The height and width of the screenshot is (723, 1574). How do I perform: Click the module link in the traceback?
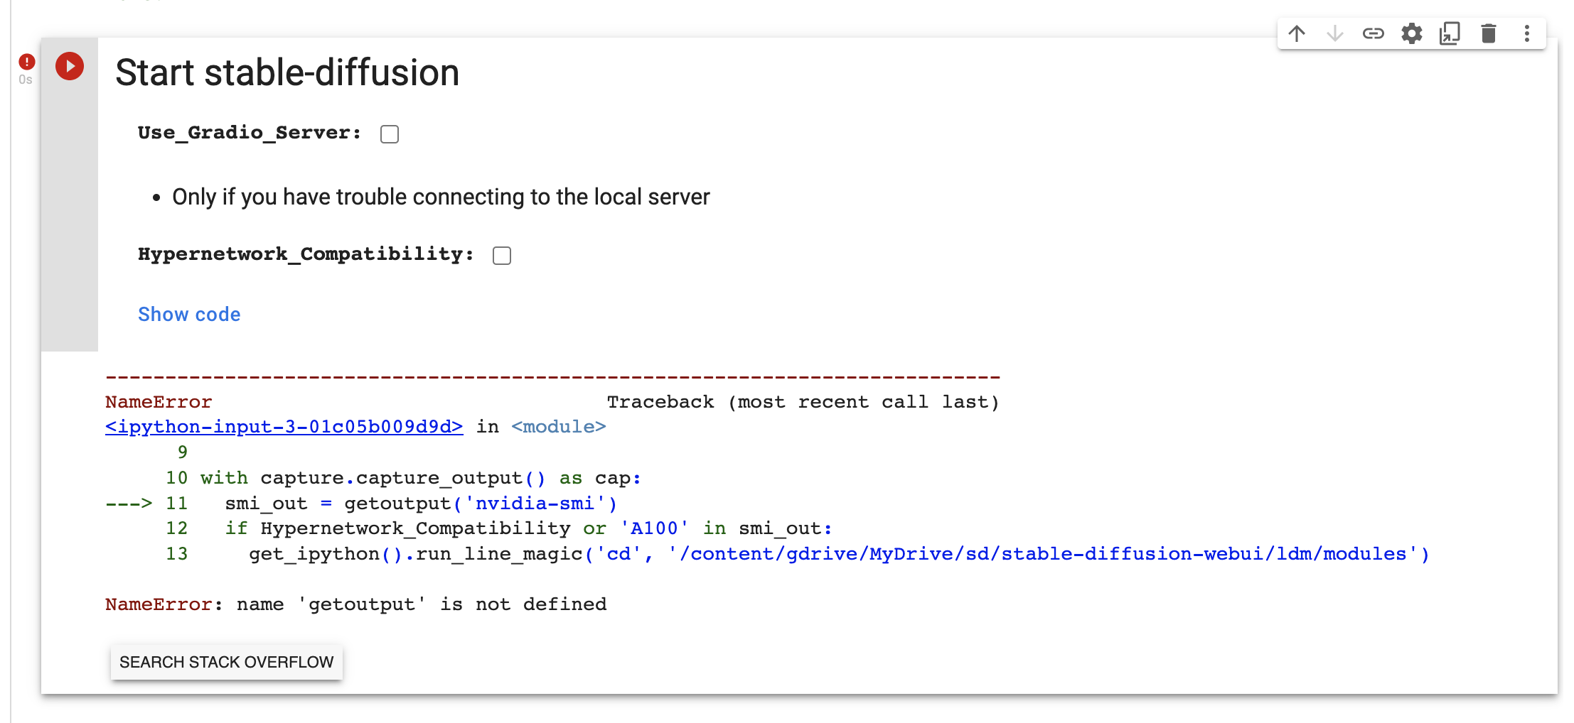tap(558, 426)
